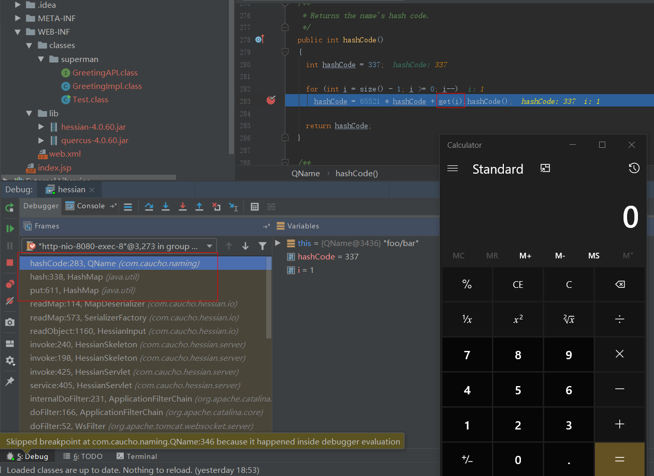
Task: Open View Breakpoints double red circle icon
Action: [10, 284]
